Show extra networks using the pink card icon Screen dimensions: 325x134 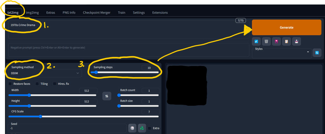pyautogui.click(x=276, y=42)
